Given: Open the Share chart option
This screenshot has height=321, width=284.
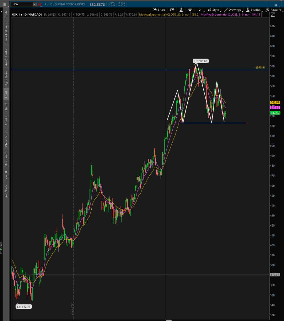Looking at the screenshot, I should [x=159, y=10].
